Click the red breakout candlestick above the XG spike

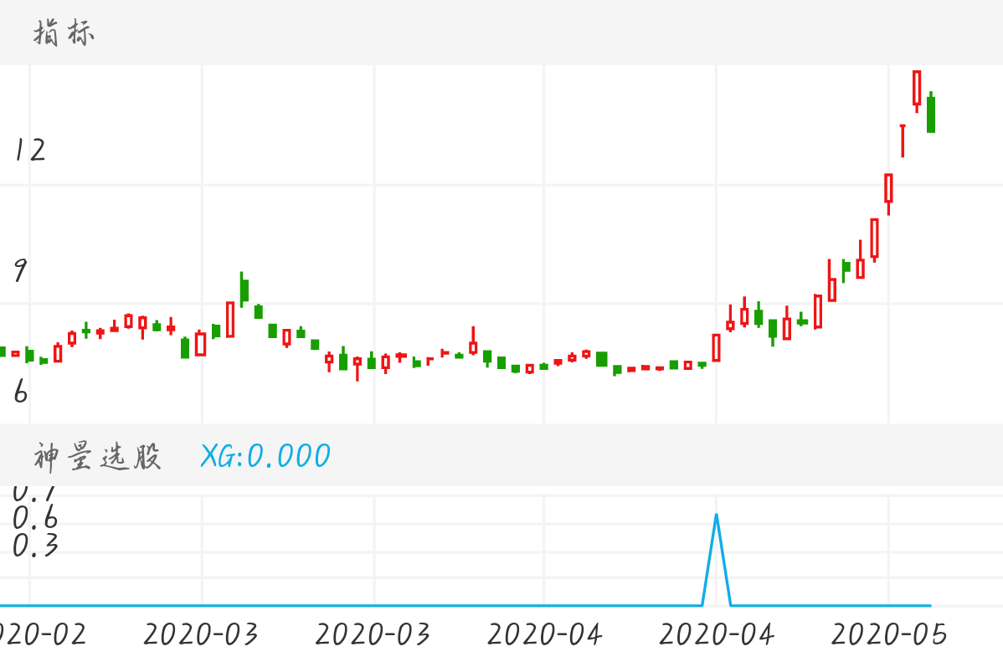point(716,347)
